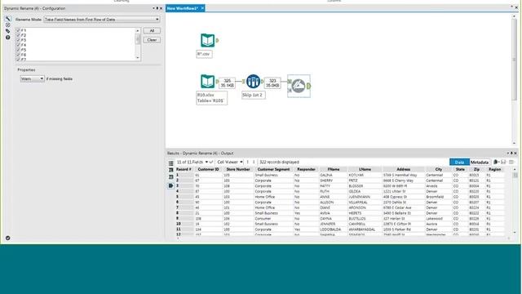Select the Sample tool labeled Skip 1st 2
Image resolution: width=522 pixels, height=294 pixels.
coord(253,82)
